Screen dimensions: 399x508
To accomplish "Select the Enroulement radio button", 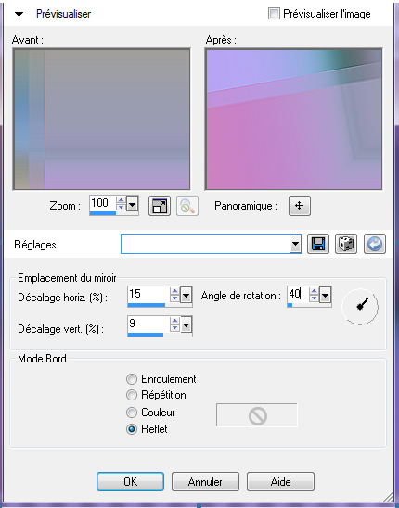I will 132,379.
